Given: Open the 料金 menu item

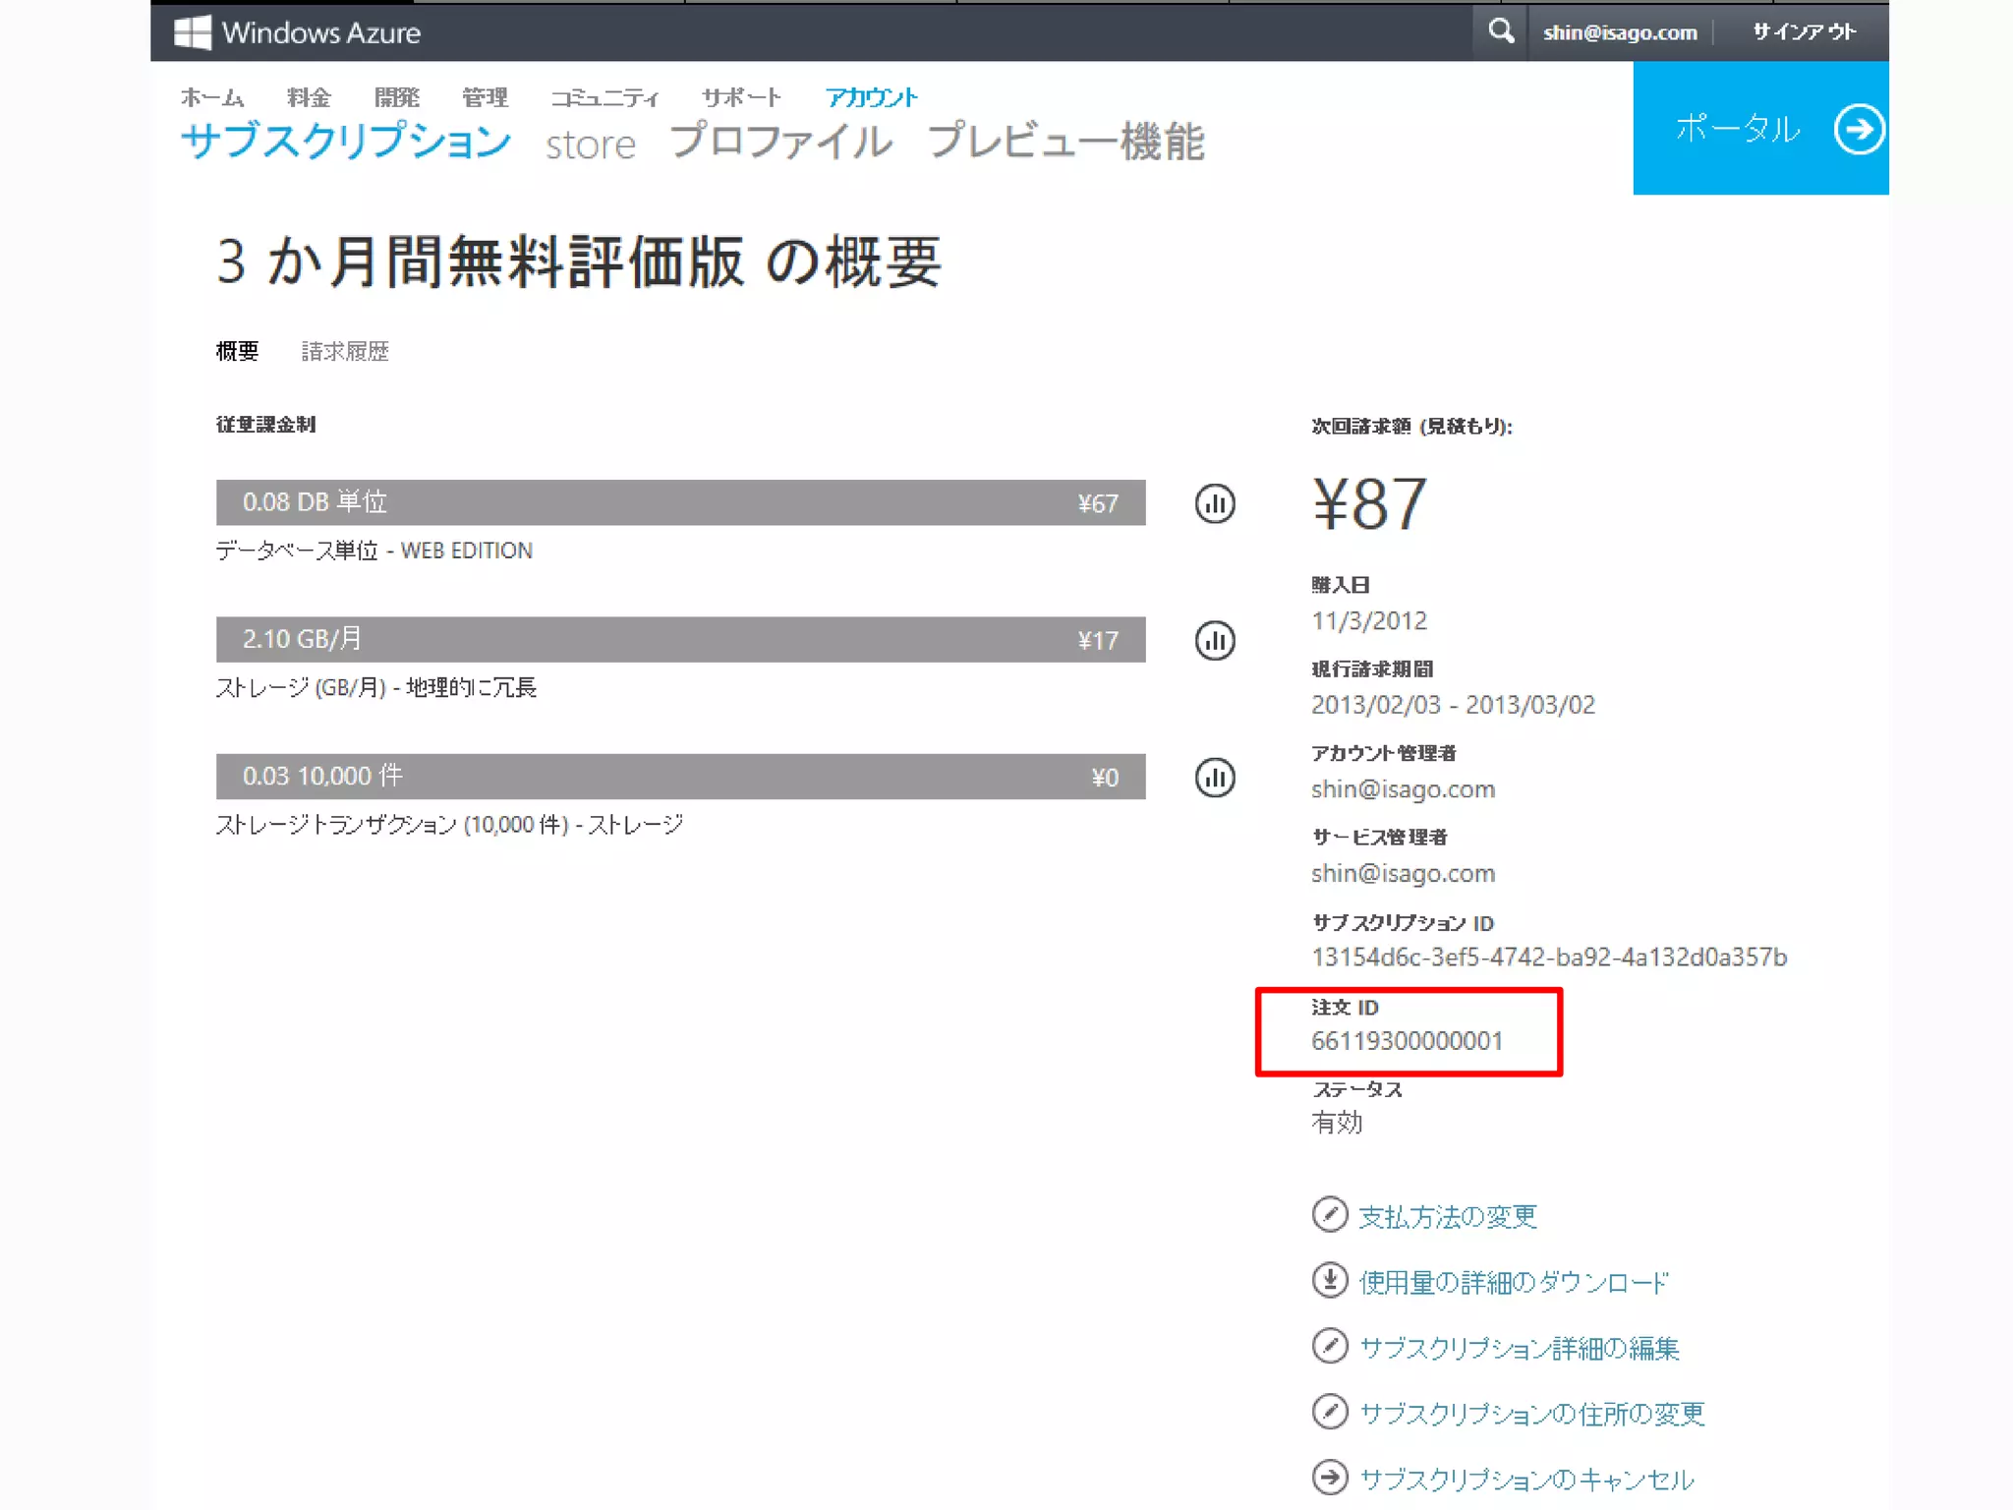Looking at the screenshot, I should [309, 97].
